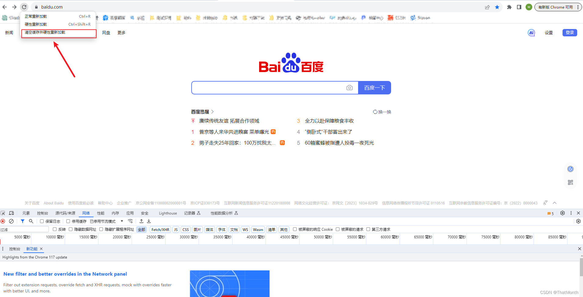This screenshot has width=583, height=297.
Task: Toggle the device toolbar icon in DevTools
Action: [x=12, y=213]
